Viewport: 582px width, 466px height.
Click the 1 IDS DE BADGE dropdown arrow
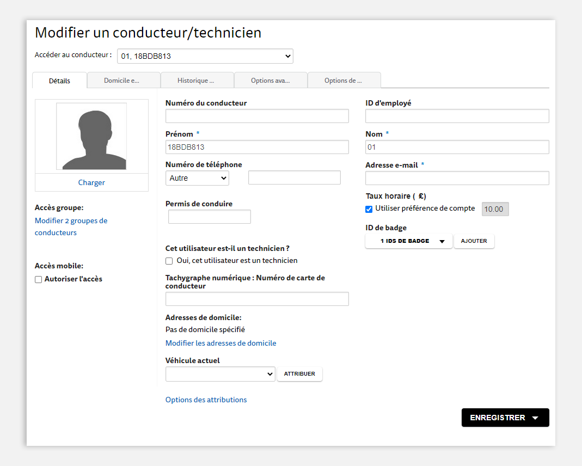pos(442,241)
